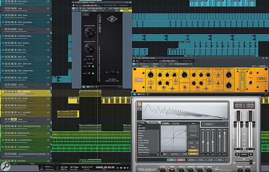Click Copy in VOG plugin header
This screenshot has width=269, height=172.
point(94,11)
